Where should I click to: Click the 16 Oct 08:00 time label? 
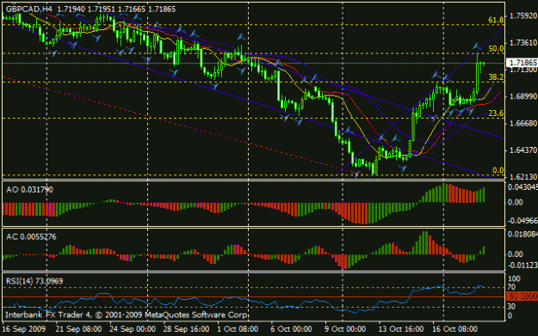(x=455, y=329)
